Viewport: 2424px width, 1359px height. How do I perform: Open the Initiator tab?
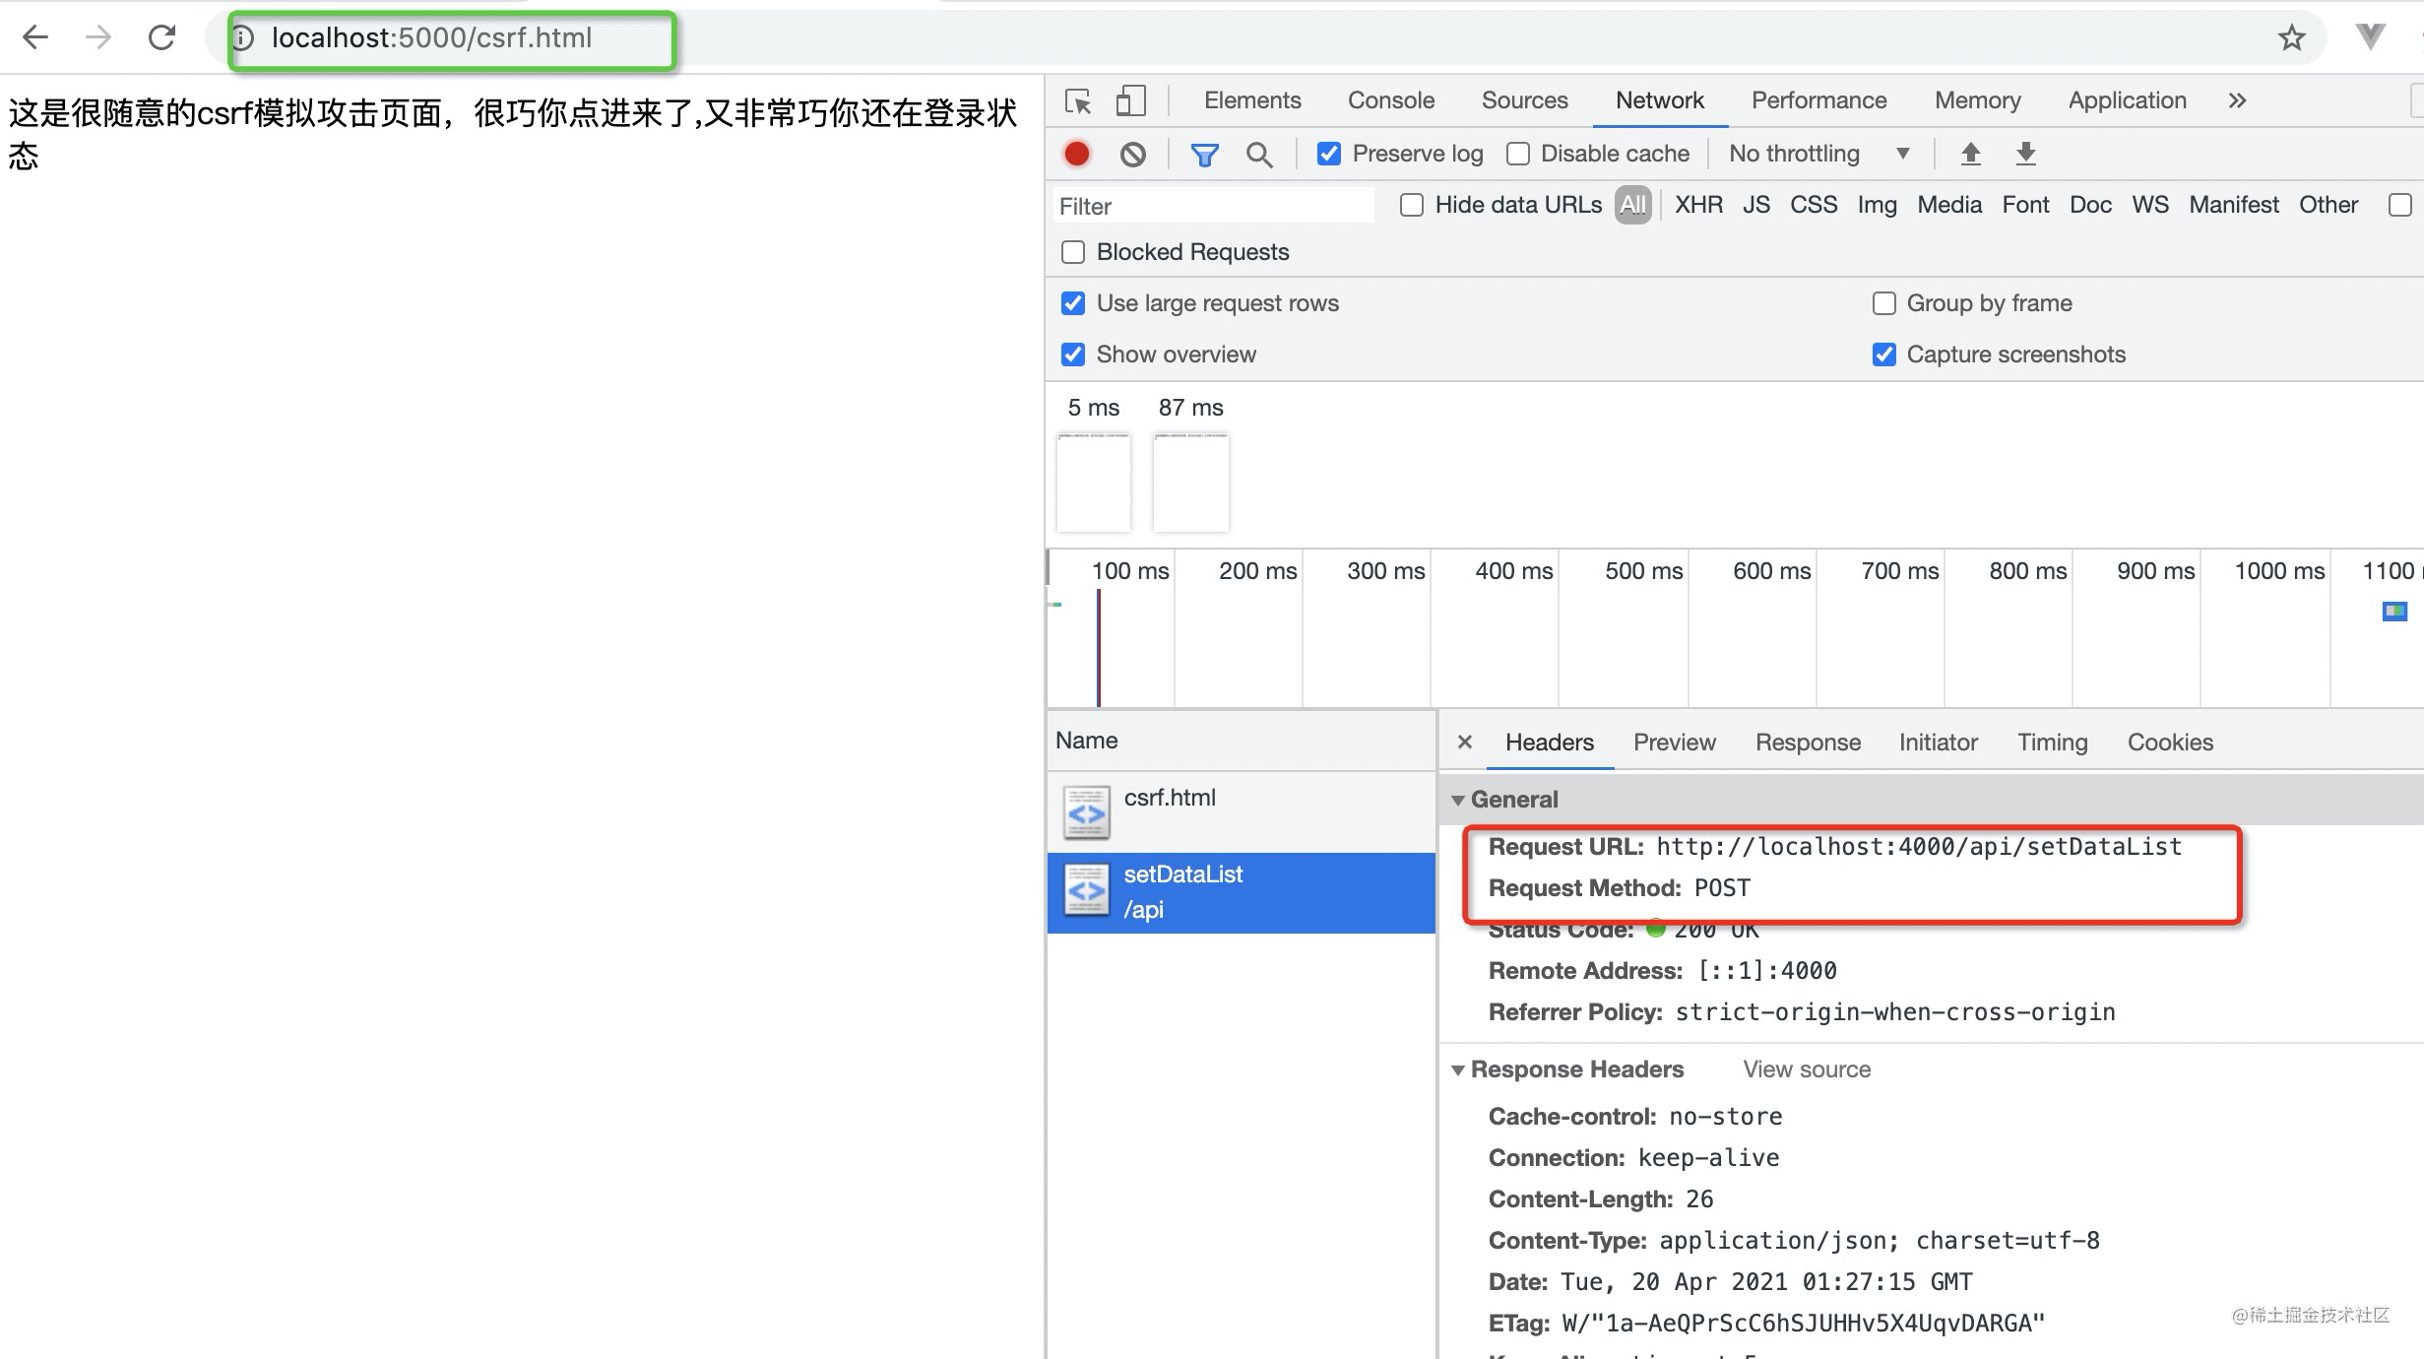click(x=1938, y=743)
